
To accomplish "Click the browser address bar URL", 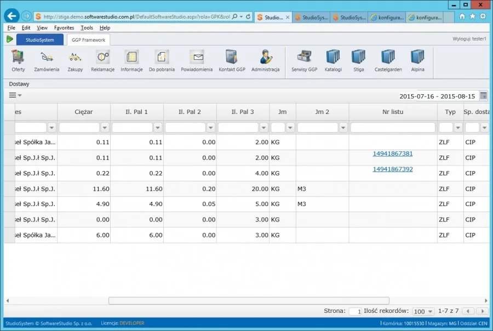I will click(x=137, y=16).
